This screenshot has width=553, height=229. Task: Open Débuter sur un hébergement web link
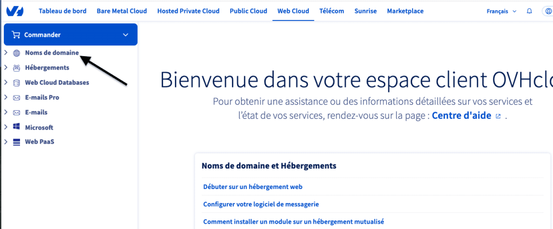(253, 187)
